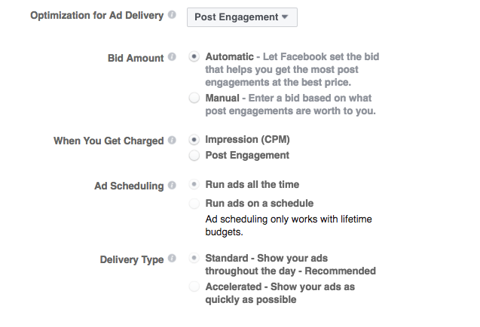Screen dimensions: 480x327
Task: Click the Ad Scheduling info icon
Action: [173, 185]
